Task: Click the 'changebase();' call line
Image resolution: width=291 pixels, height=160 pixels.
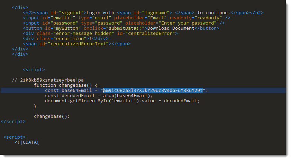Action: (52, 116)
